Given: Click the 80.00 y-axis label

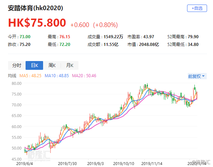Looking at the screenshot, I should point(16,83).
